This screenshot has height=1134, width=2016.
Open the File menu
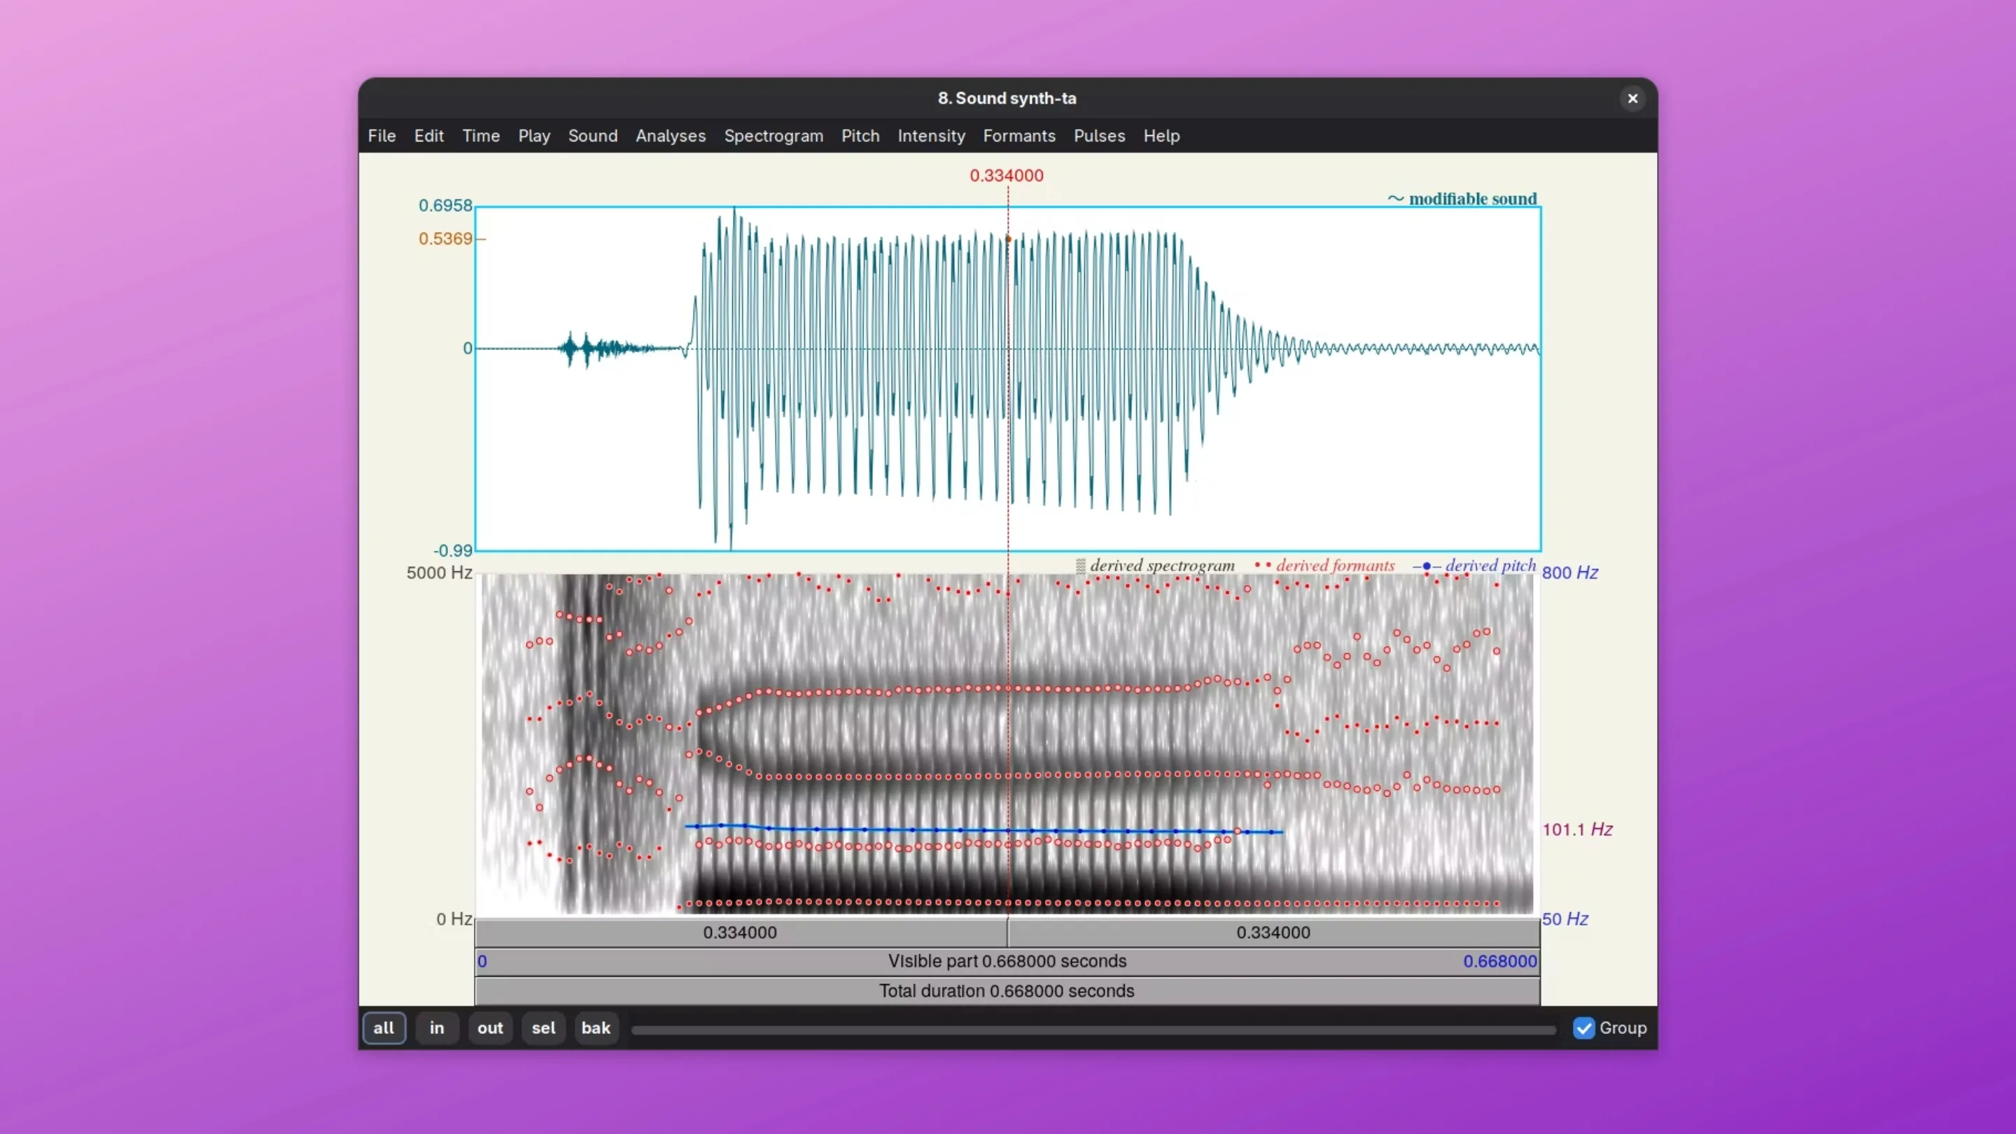pyautogui.click(x=381, y=135)
